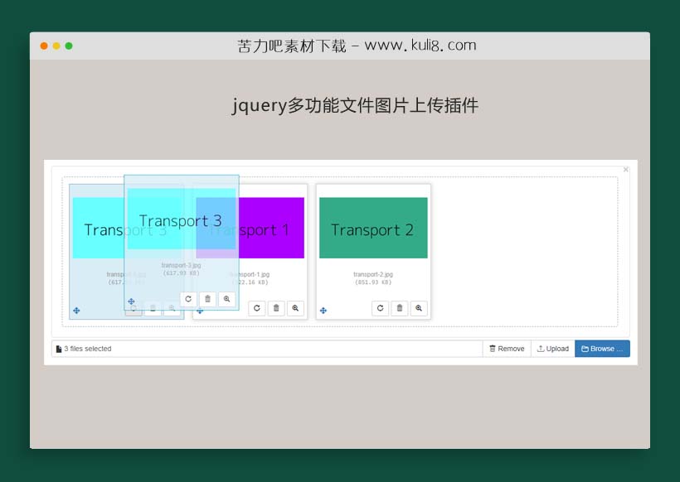
Task: Open the Browse file picker
Action: [x=602, y=349]
